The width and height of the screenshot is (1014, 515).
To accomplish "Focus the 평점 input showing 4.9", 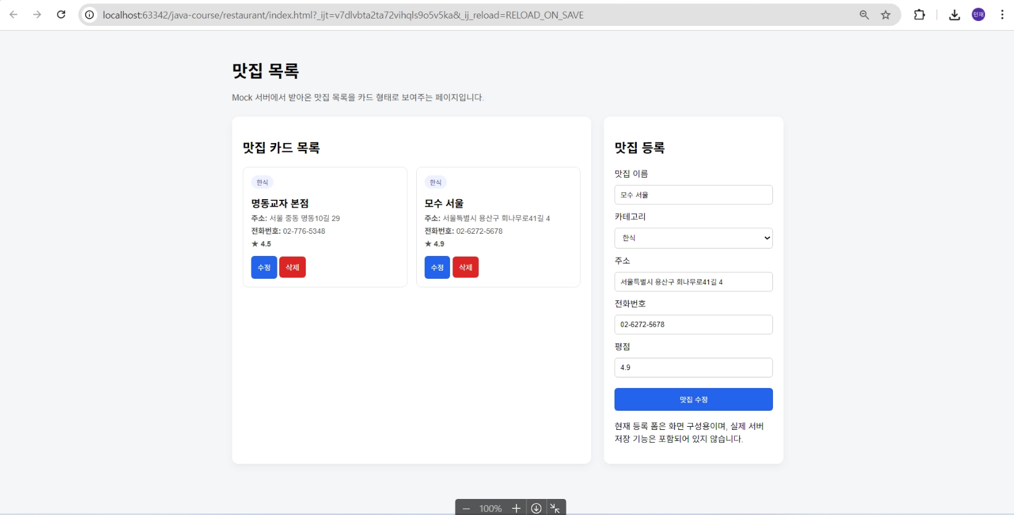I will coord(693,368).
